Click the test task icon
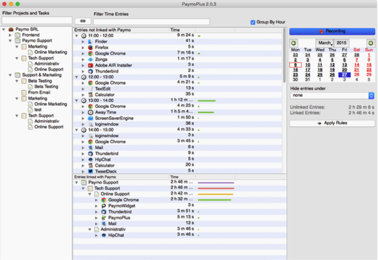378x260 pixels. click(x=30, y=110)
